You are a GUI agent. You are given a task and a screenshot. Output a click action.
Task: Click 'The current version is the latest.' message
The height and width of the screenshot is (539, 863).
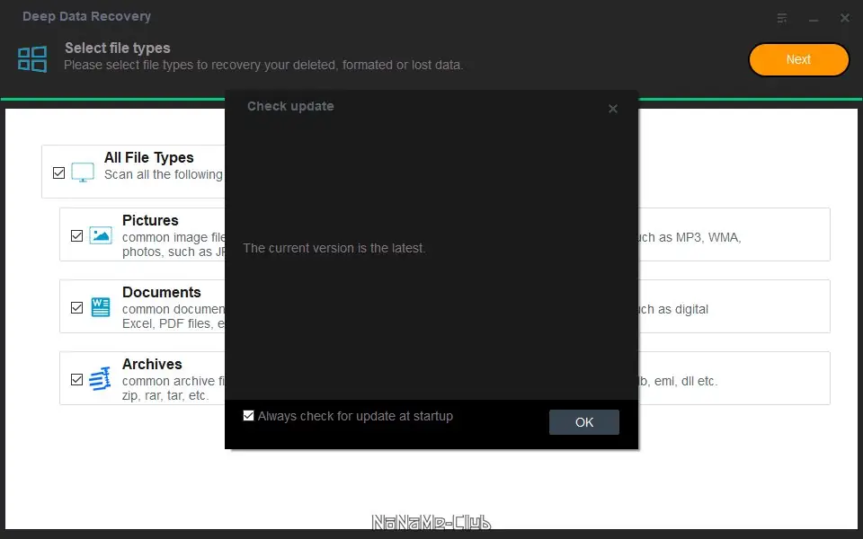pos(334,248)
